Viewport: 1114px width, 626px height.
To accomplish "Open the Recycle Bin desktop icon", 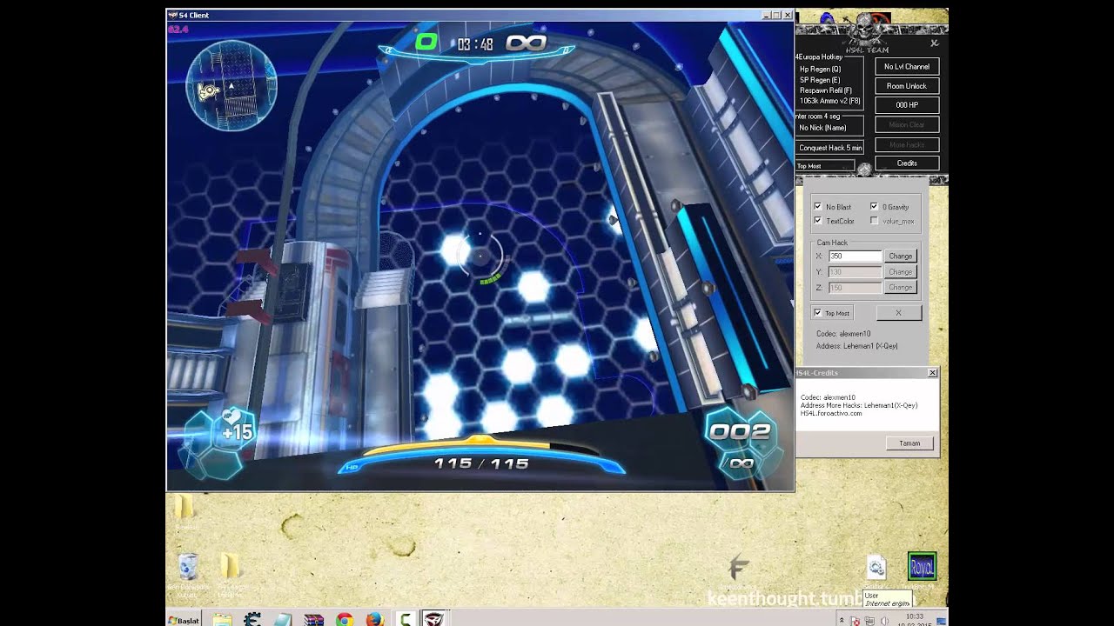I will pyautogui.click(x=187, y=568).
